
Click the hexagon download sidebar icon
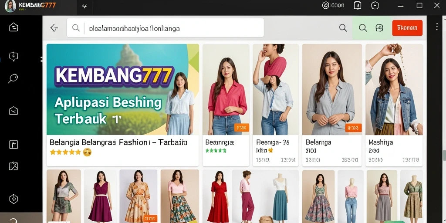[x=14, y=199]
